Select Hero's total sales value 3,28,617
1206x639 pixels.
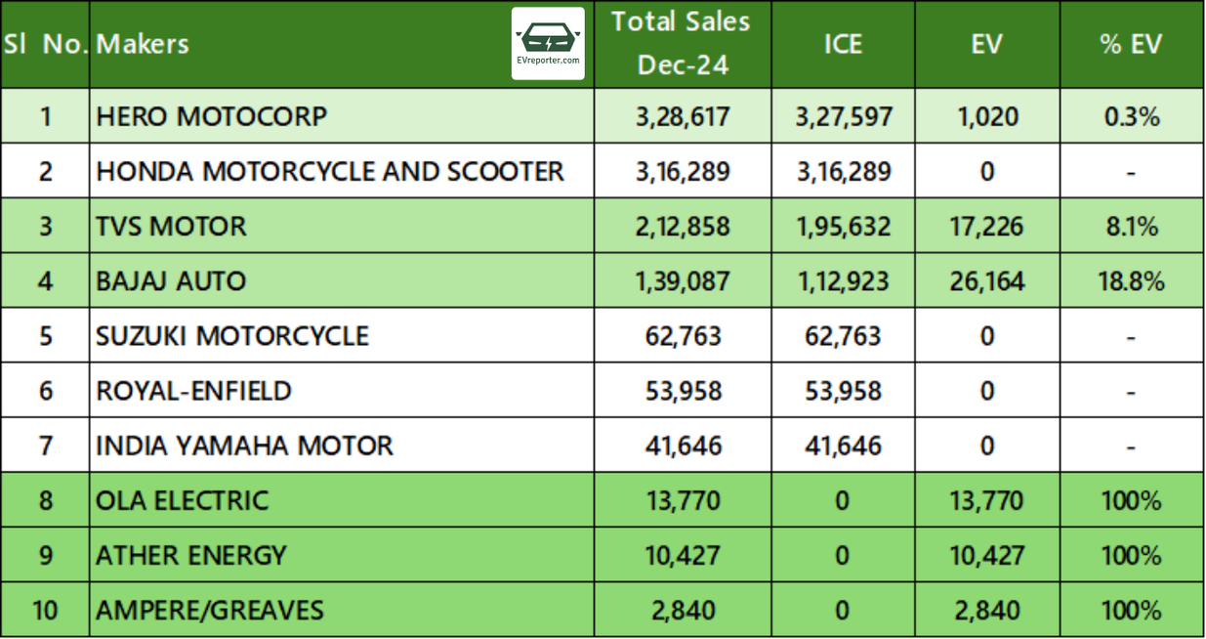click(x=682, y=116)
